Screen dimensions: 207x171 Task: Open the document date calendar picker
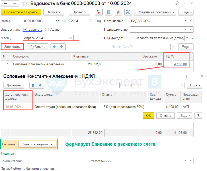pyautogui.click(x=91, y=21)
